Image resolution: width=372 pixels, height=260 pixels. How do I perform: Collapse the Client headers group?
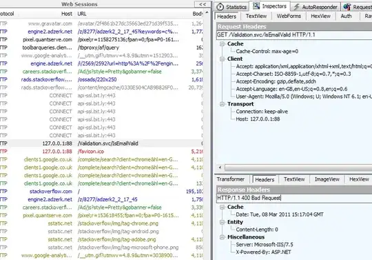pyautogui.click(x=223, y=59)
